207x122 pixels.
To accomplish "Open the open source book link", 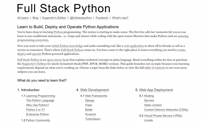I will pyautogui.click(x=58, y=60).
